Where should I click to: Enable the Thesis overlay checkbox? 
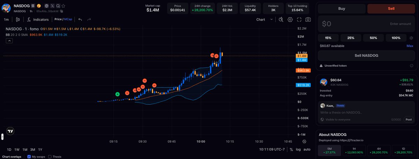pyautogui.click(x=49, y=157)
